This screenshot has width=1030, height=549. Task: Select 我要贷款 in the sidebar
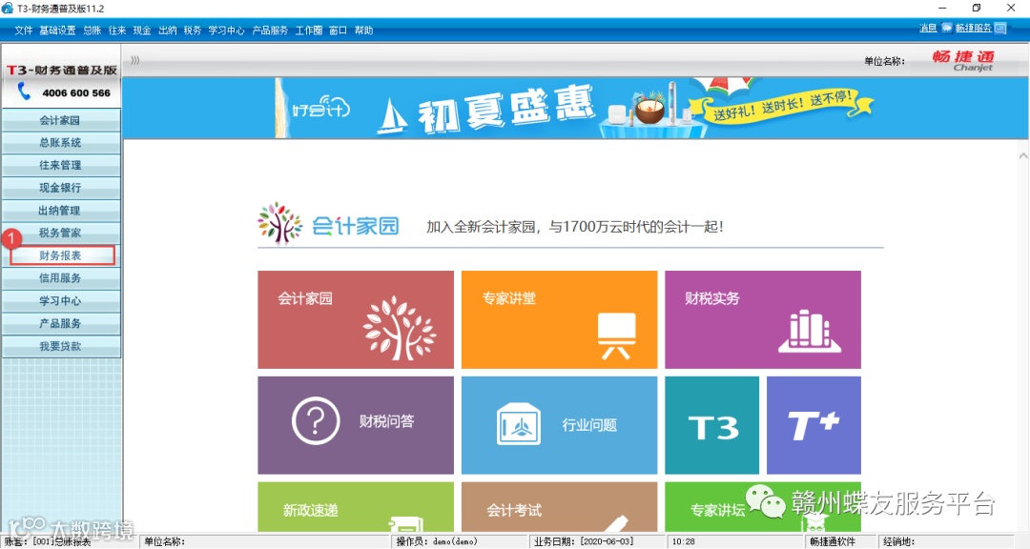pos(60,346)
